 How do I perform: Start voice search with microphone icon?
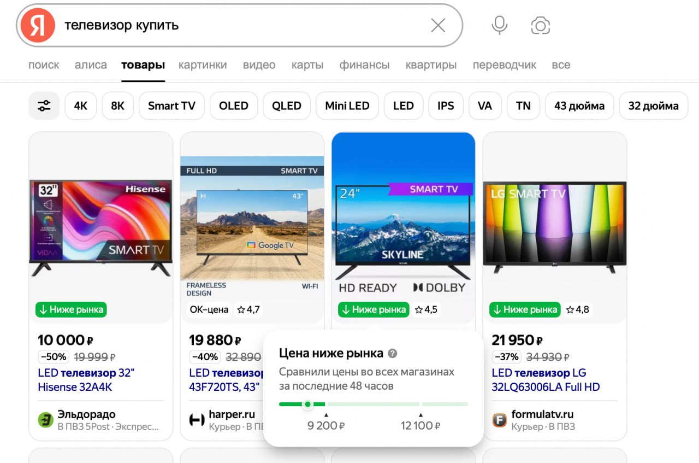(x=499, y=25)
